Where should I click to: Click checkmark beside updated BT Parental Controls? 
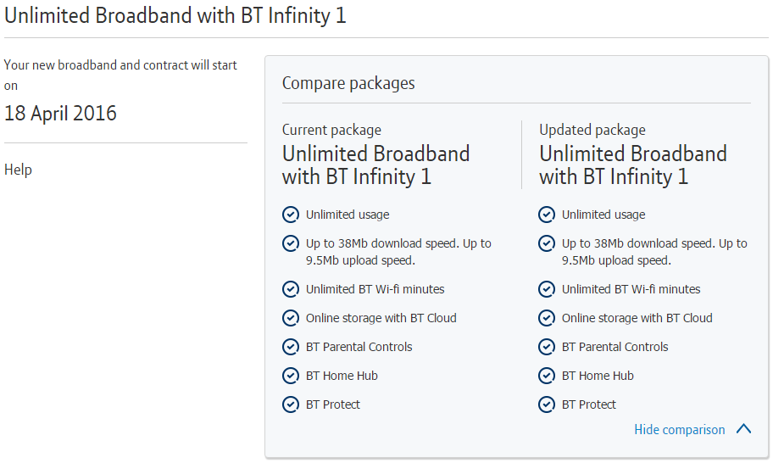[x=547, y=347]
